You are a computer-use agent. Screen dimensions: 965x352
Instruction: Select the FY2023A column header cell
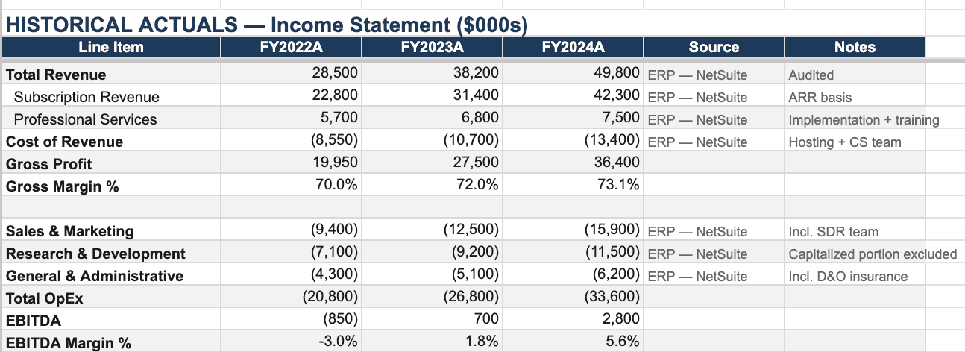[432, 47]
